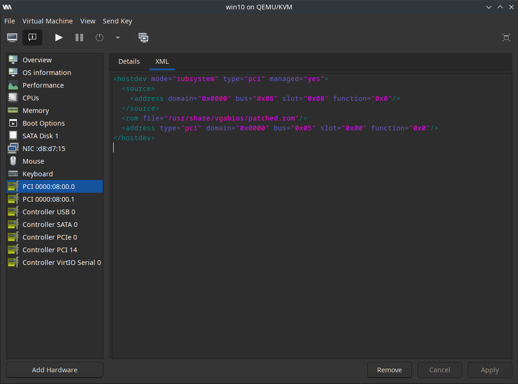Viewport: 518px width, 384px height.
Task: Pause the virtual machine
Action: (x=79, y=38)
